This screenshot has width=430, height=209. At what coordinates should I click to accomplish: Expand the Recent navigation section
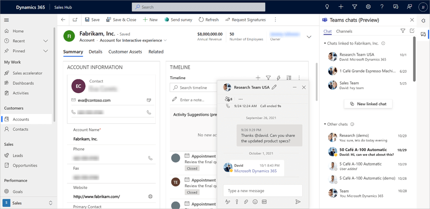(46, 41)
